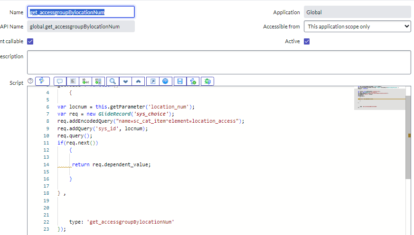Image resolution: width=414 pixels, height=235 pixels.
Task: Find previous with up chevron icon
Action: [x=138, y=81]
